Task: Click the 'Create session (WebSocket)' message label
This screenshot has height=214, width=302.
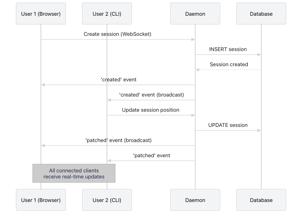Action: 117,34
